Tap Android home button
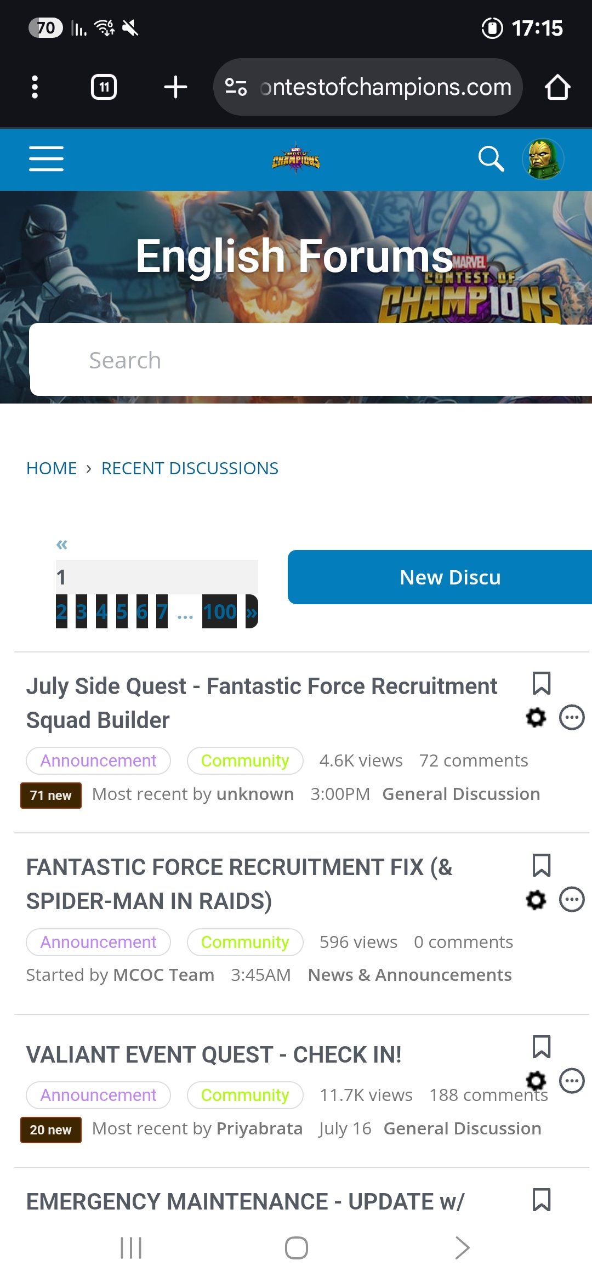The image size is (592, 1283). point(296,1248)
